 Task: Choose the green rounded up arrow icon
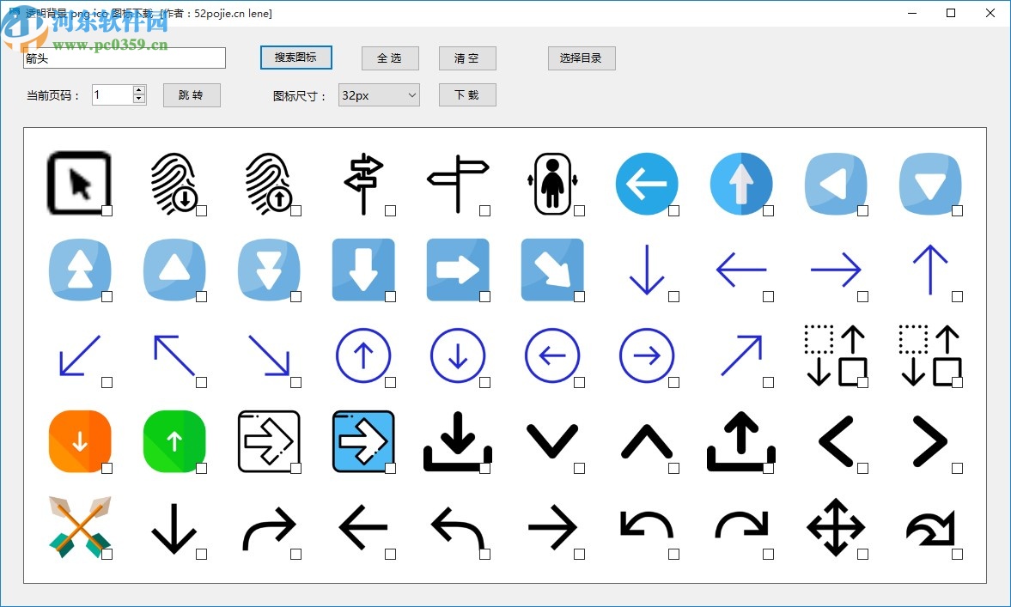click(174, 441)
